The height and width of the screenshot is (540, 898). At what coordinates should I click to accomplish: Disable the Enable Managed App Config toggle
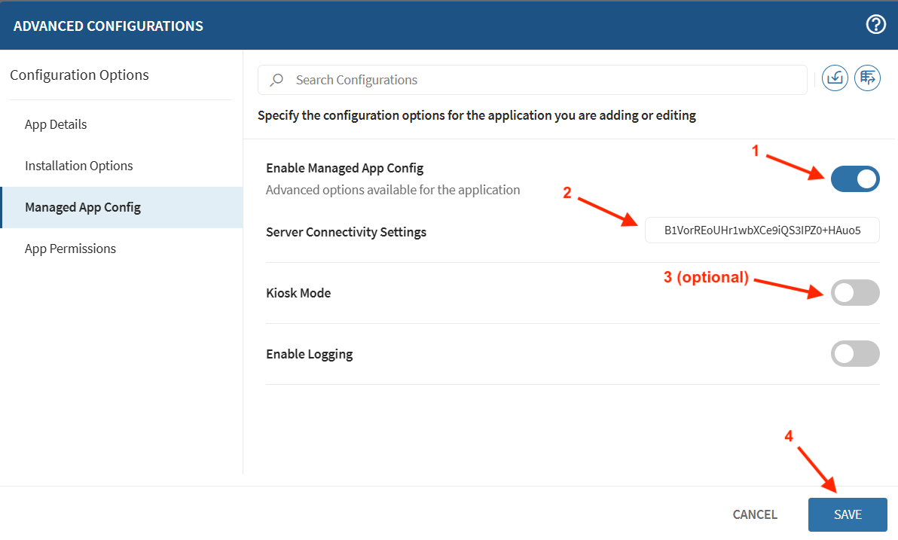click(x=855, y=179)
